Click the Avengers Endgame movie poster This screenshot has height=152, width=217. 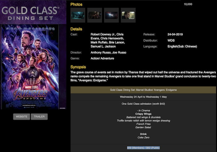click(x=33, y=67)
